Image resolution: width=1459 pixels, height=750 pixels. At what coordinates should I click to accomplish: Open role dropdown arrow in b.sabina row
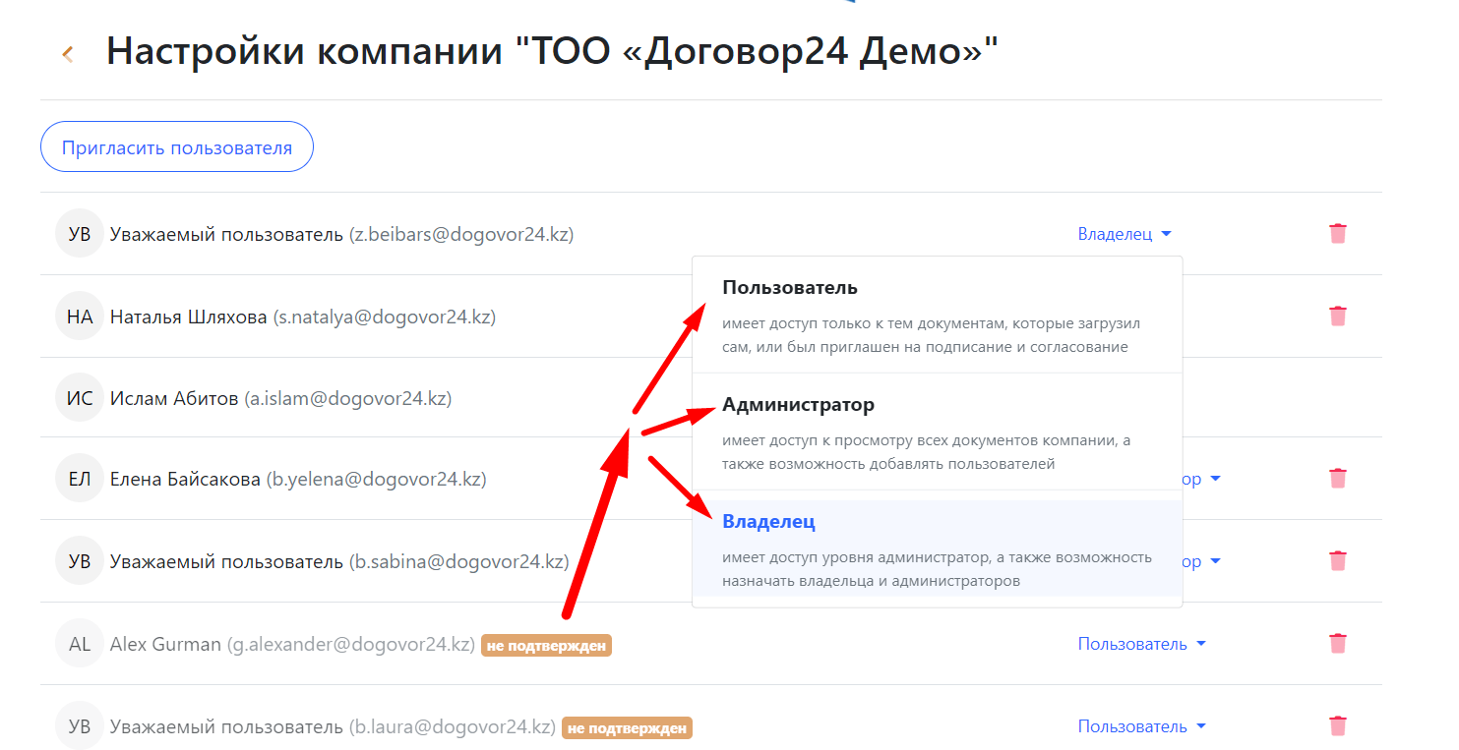pyautogui.click(x=1215, y=561)
